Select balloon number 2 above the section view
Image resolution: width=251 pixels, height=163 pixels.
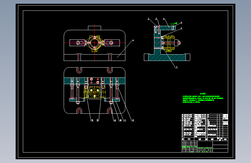tap(149, 19)
